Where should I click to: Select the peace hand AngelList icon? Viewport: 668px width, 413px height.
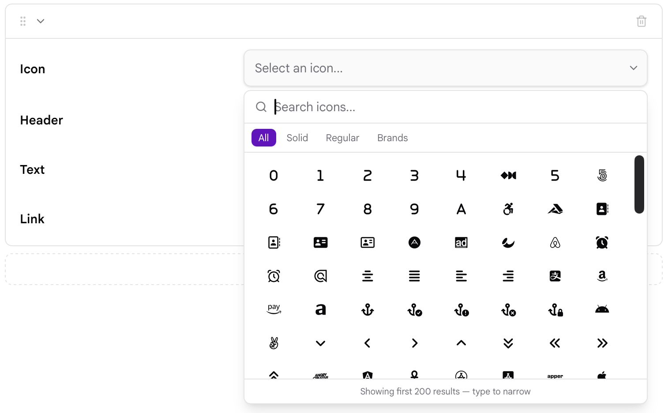274,343
